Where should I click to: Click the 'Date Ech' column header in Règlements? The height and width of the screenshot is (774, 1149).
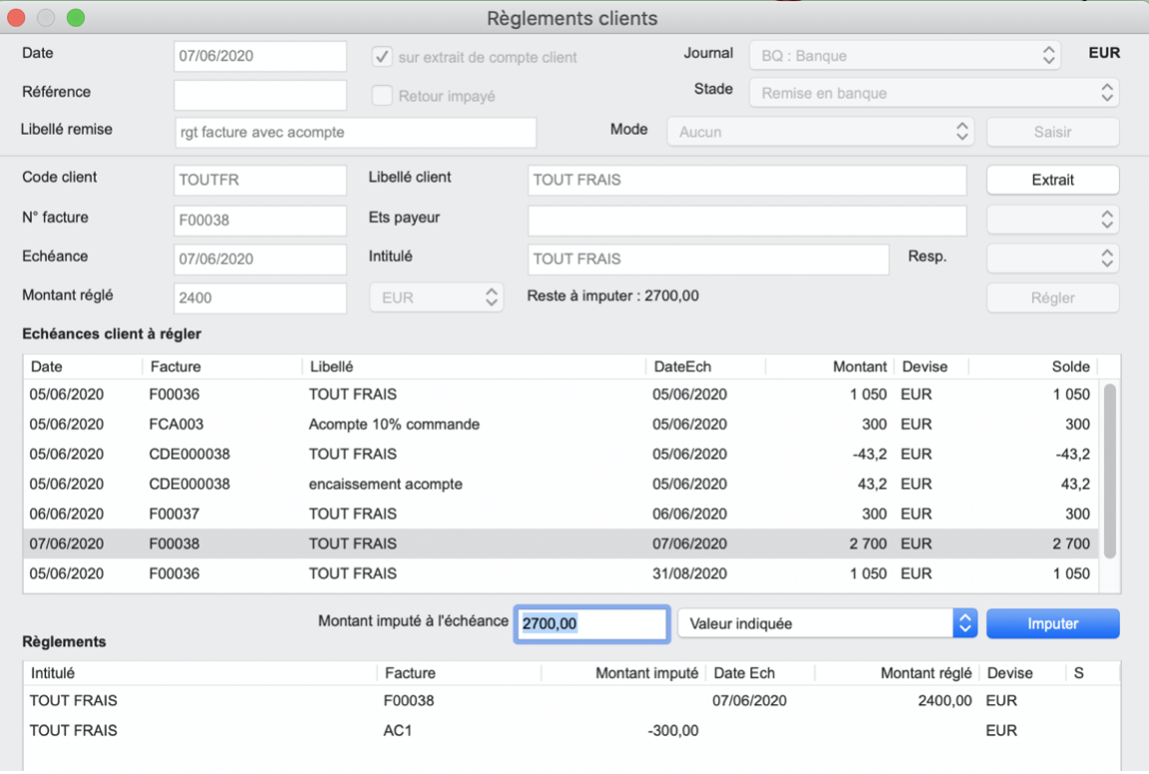click(760, 673)
